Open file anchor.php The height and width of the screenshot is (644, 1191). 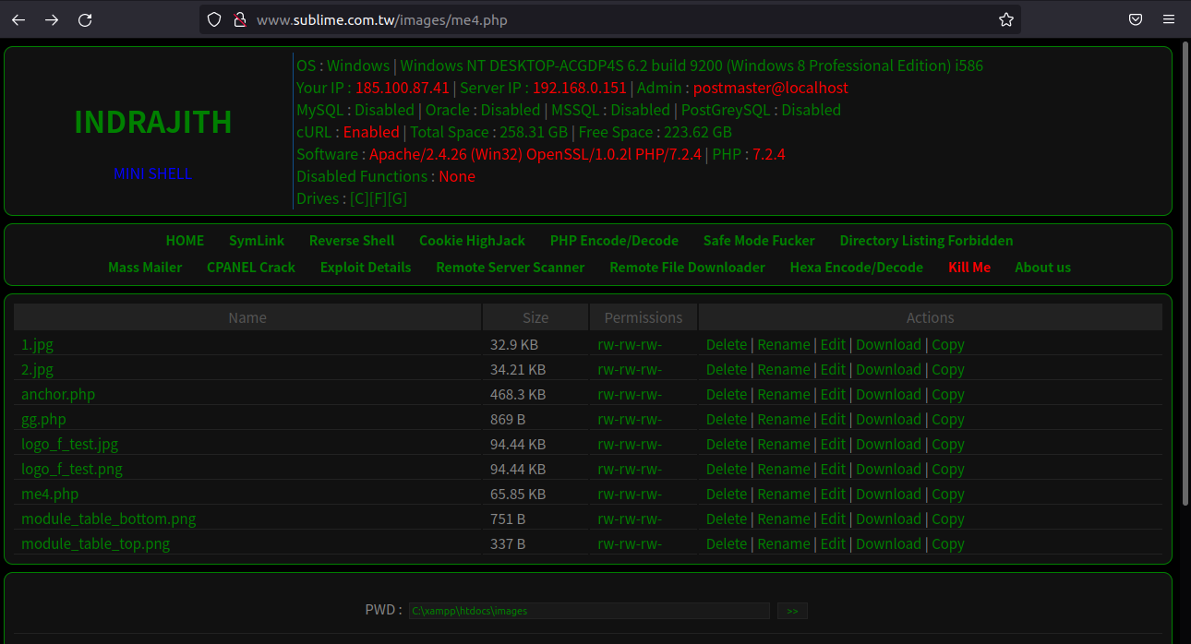point(58,395)
